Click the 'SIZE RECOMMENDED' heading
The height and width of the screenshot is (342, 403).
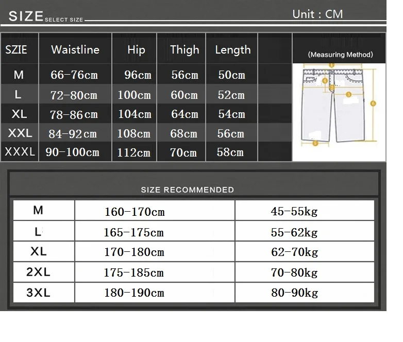click(x=188, y=190)
